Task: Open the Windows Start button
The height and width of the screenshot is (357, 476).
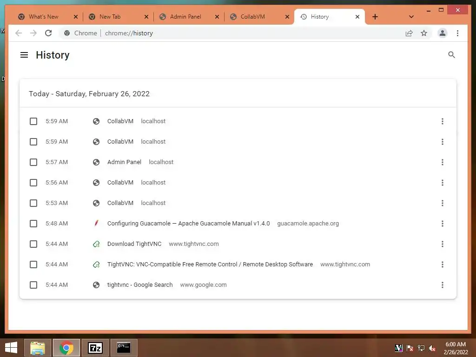Action: pos(11,348)
